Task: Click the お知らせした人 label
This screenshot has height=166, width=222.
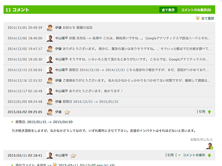Action: click(201, 140)
